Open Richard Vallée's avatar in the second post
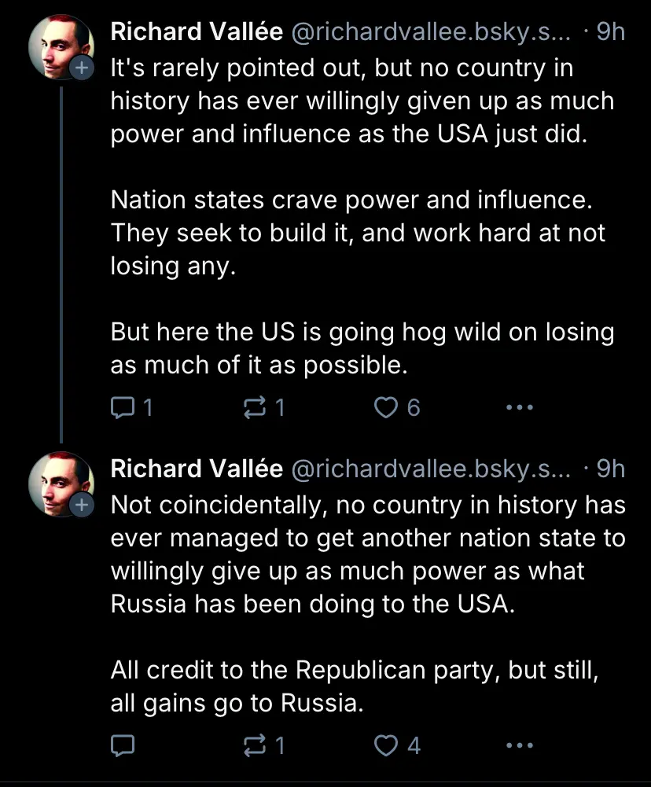 coord(57,481)
